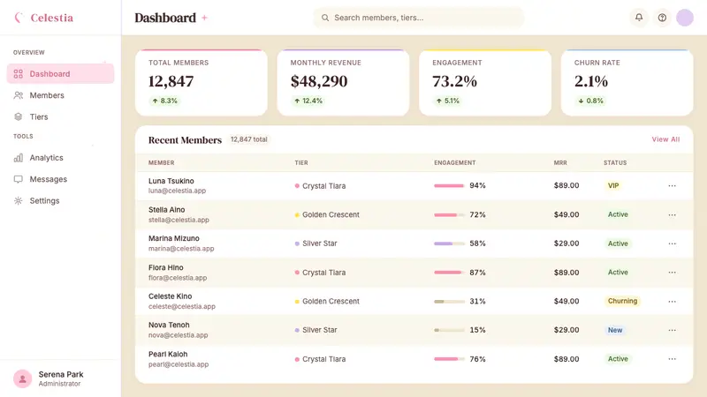Click the ENGAGEMENT column header
707x397 pixels.
[454, 163]
